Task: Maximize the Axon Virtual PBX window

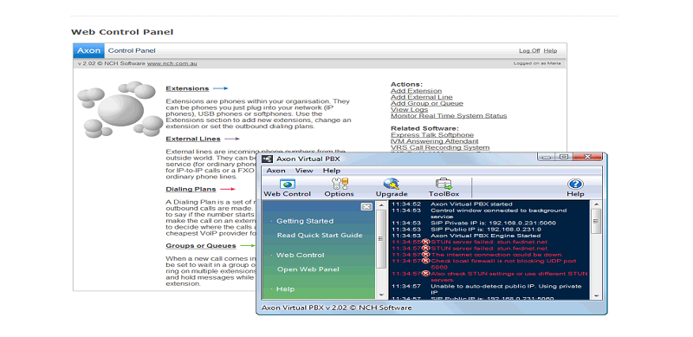Action: pos(564,157)
